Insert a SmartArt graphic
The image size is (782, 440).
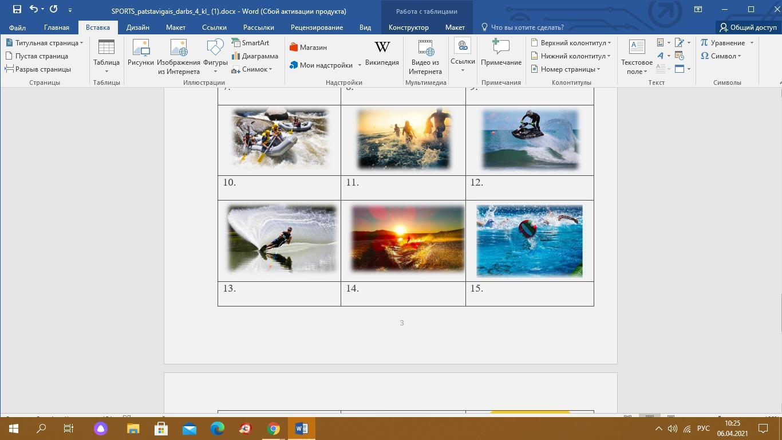250,43
